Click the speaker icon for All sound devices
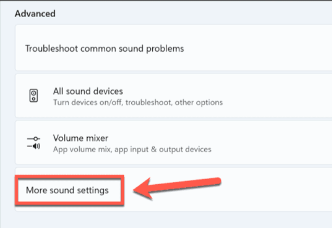The width and height of the screenshot is (332, 228). [x=33, y=97]
